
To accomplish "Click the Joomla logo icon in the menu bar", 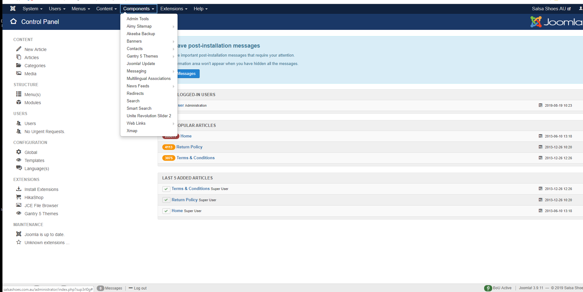I will pos(13,8).
